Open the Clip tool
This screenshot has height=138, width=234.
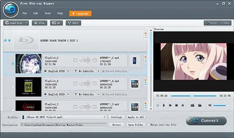coord(39,23)
